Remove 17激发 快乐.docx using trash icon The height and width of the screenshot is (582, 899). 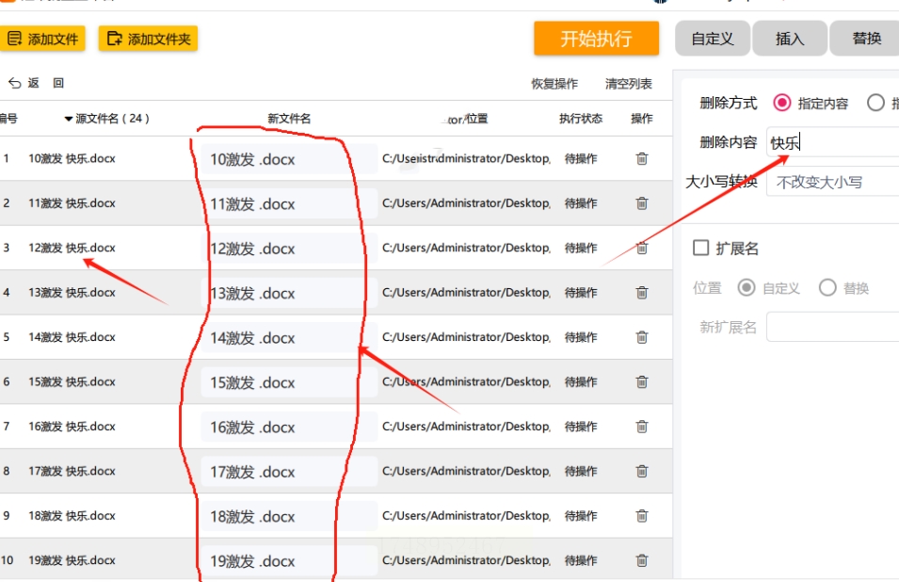pos(642,471)
